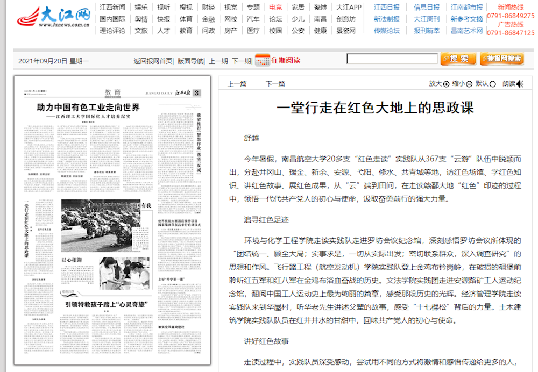Open the 江西新闻 navigation menu item

112,7
